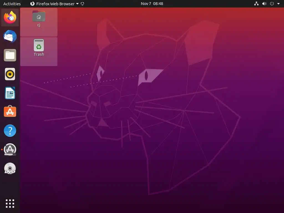Open the Files manager in dock
The height and width of the screenshot is (213, 284).
point(10,55)
